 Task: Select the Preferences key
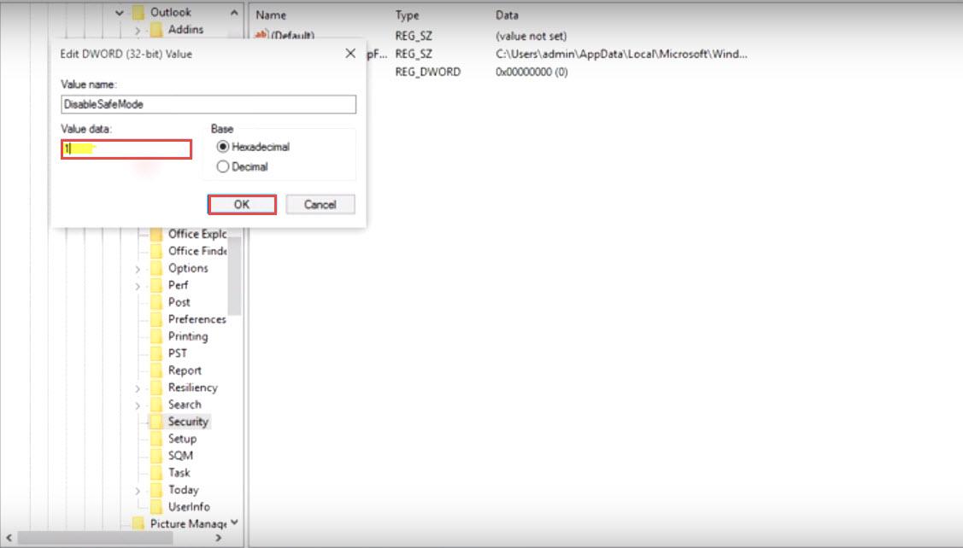(197, 319)
